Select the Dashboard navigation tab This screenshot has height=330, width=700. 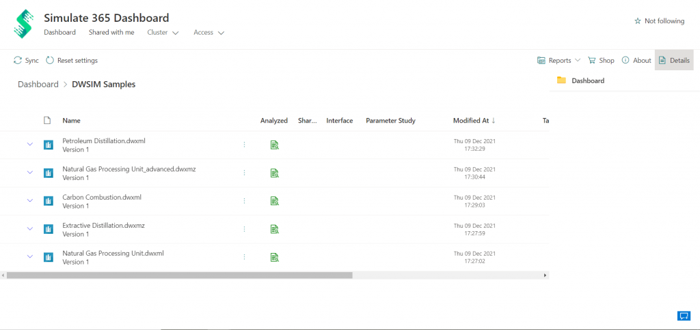pos(59,33)
